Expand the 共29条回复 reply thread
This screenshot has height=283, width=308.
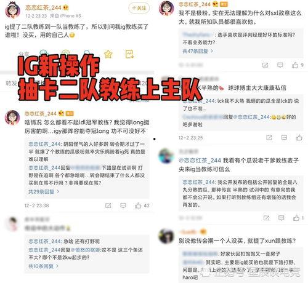click(x=44, y=191)
